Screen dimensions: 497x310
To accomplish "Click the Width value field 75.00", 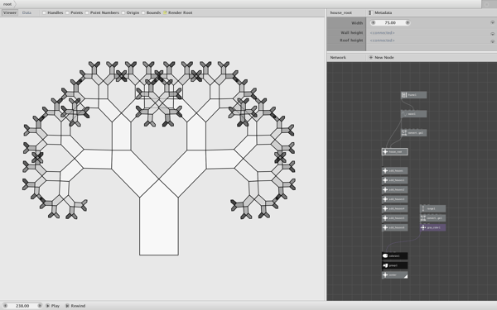I will coord(390,22).
